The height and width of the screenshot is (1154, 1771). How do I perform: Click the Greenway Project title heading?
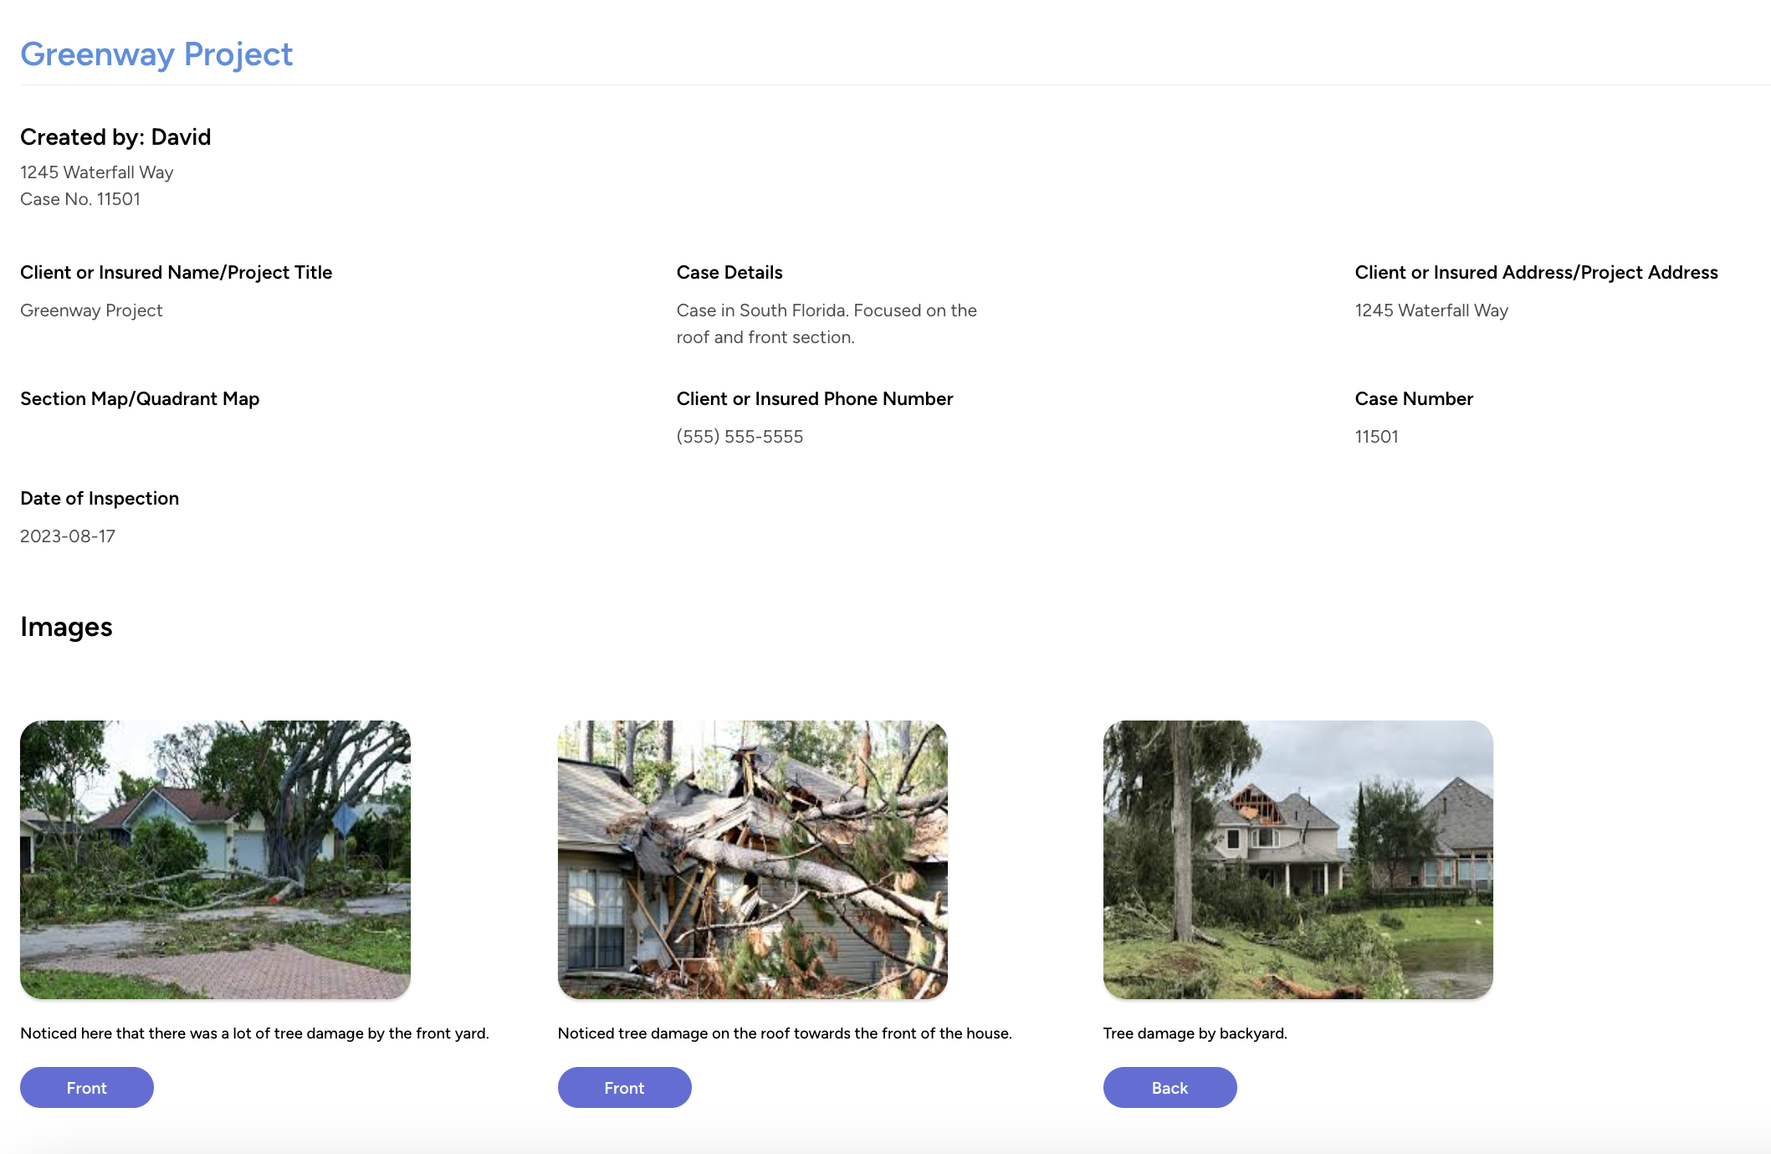coord(156,54)
